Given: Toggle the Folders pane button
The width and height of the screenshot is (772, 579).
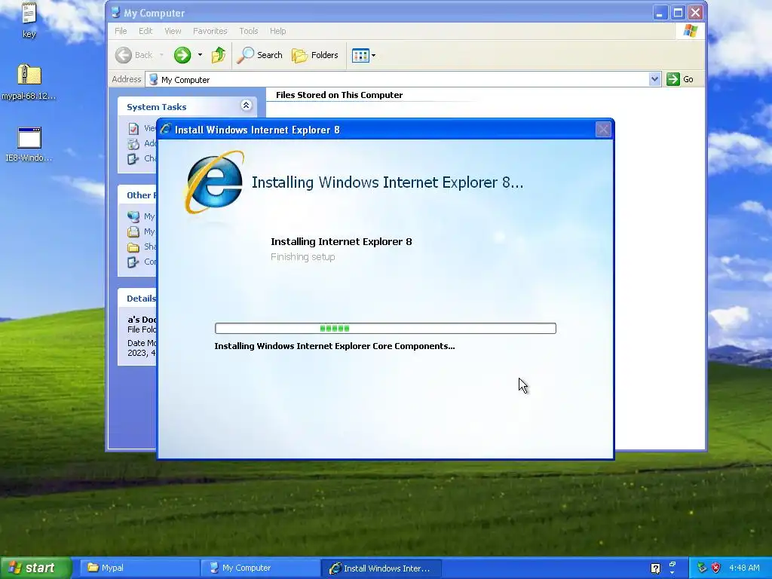Looking at the screenshot, I should point(314,55).
